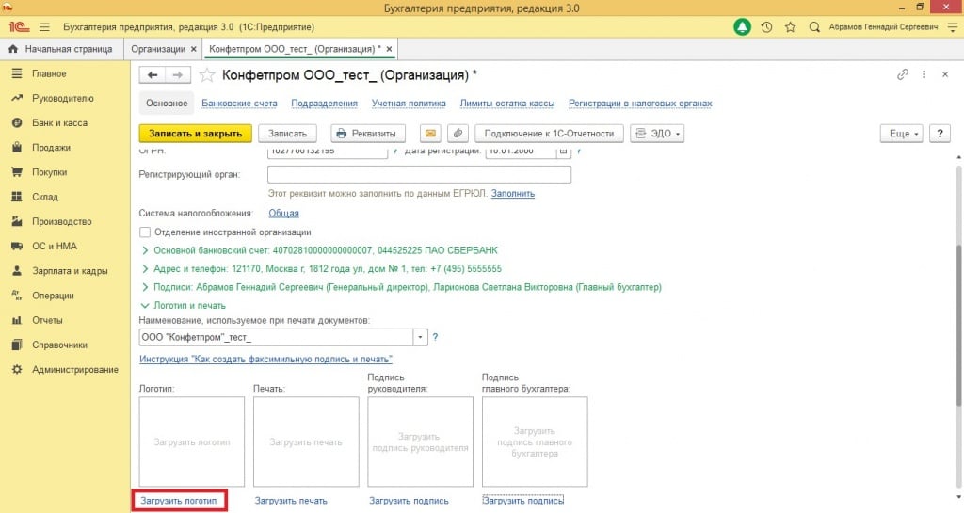Viewport: 964px width, 513px height.
Task: Open the search magnifier in top bar
Action: (814, 27)
